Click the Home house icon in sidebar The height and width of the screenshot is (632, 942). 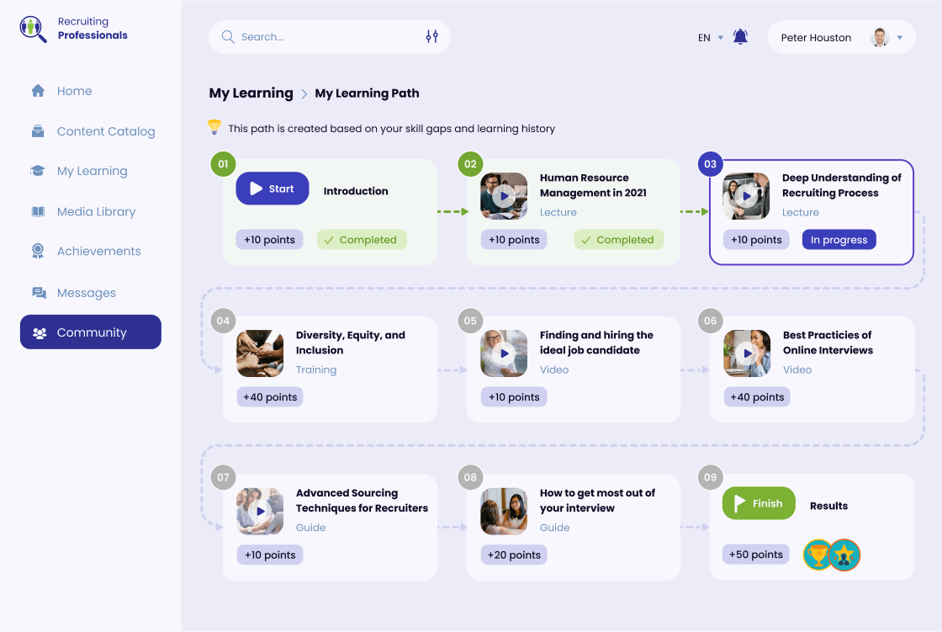(x=38, y=91)
